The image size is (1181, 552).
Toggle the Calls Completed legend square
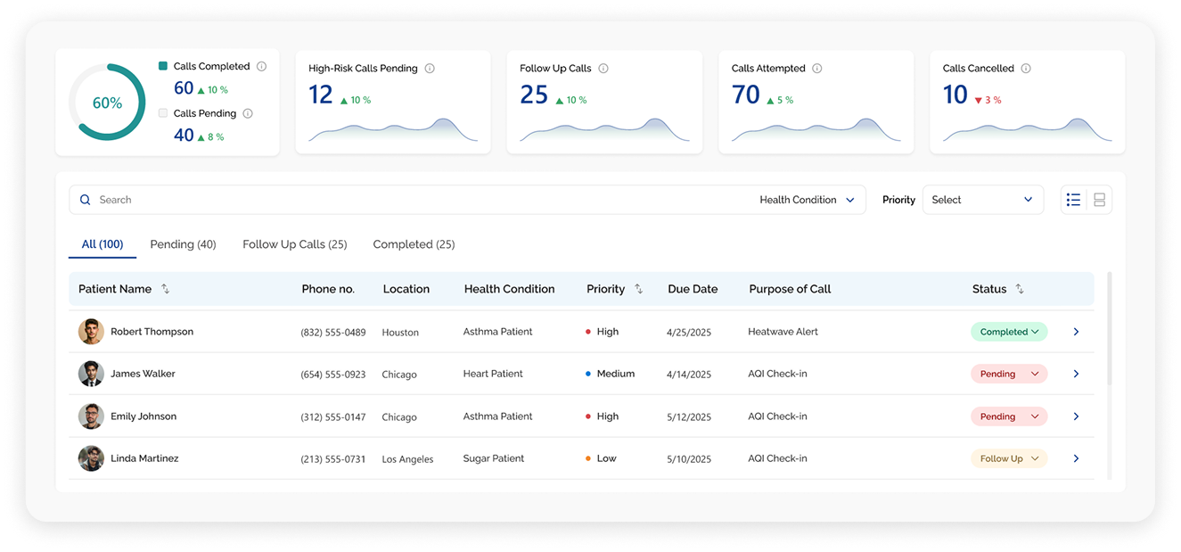coord(163,66)
